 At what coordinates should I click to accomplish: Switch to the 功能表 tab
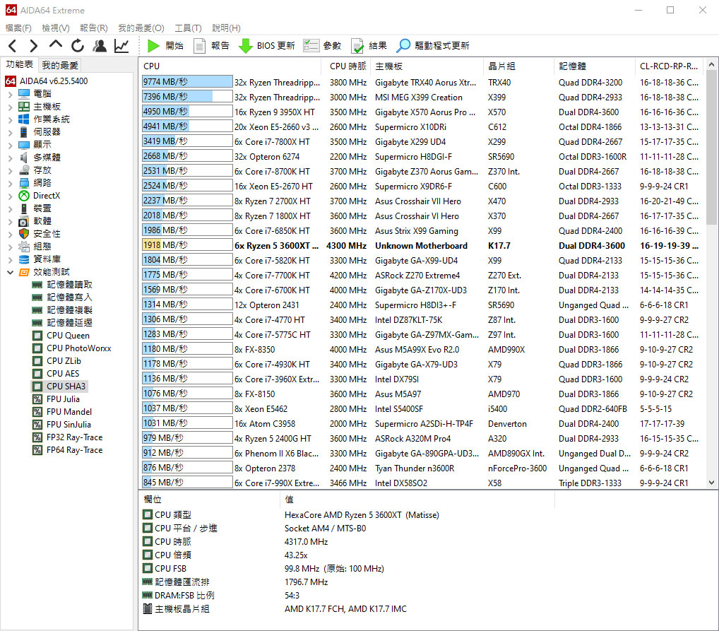coord(19,65)
